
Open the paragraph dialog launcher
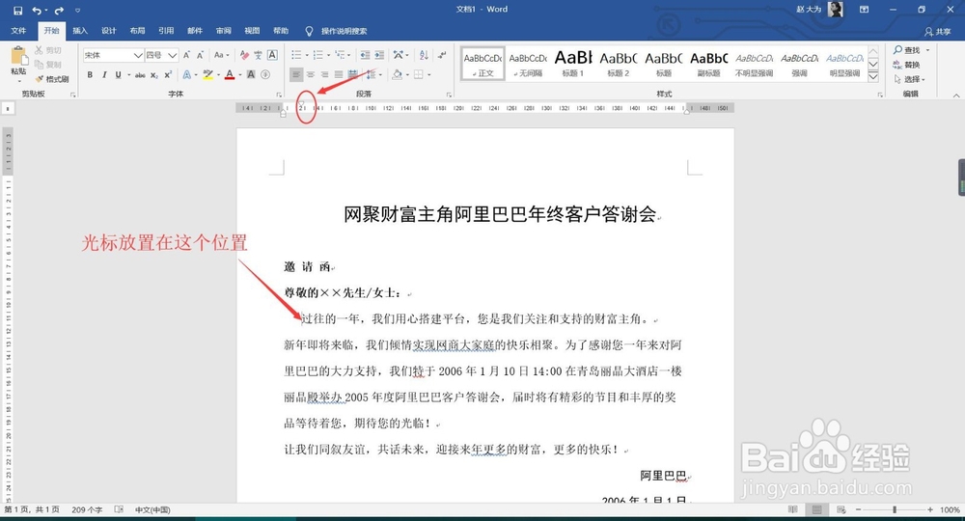coord(449,95)
